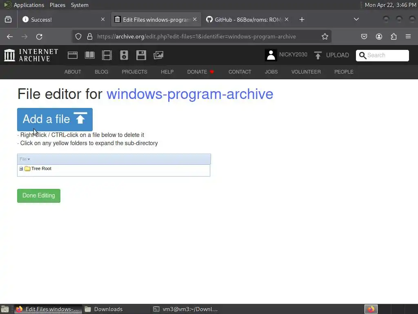Click the Firefox workspace icon at bottom right

[x=371, y=309]
